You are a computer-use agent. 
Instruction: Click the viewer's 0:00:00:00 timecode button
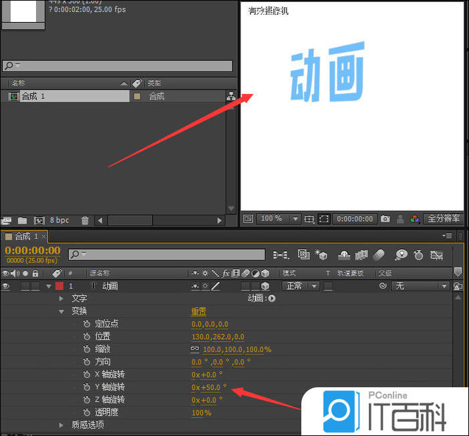tap(355, 219)
